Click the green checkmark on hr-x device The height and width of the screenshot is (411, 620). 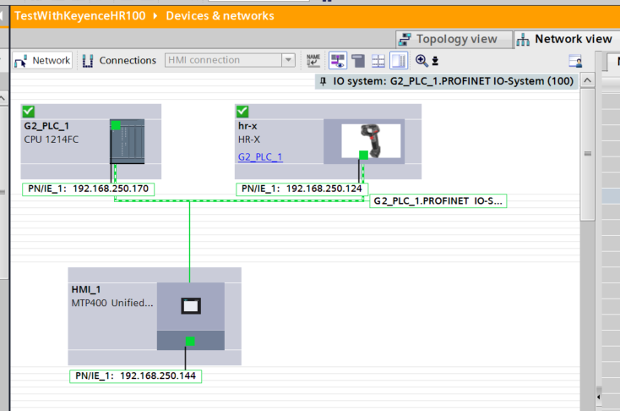point(242,112)
